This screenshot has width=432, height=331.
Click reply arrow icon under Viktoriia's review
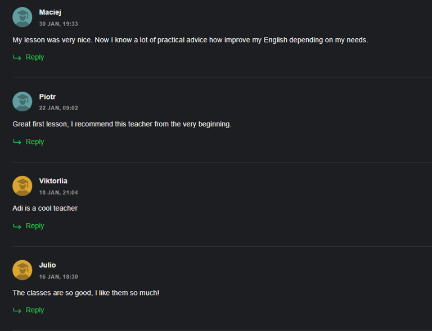coord(17,226)
